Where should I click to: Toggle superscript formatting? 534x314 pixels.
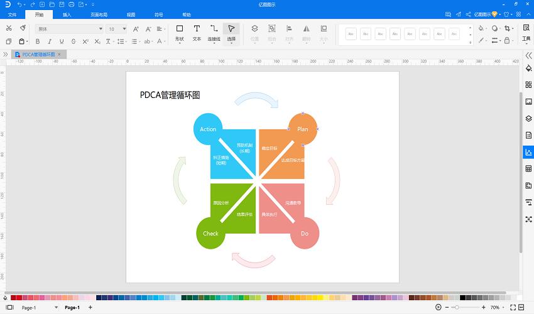(85, 41)
